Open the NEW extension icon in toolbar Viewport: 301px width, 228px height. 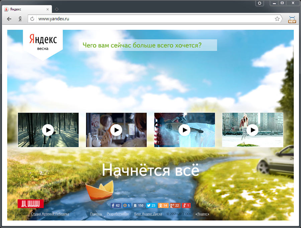tap(292, 19)
